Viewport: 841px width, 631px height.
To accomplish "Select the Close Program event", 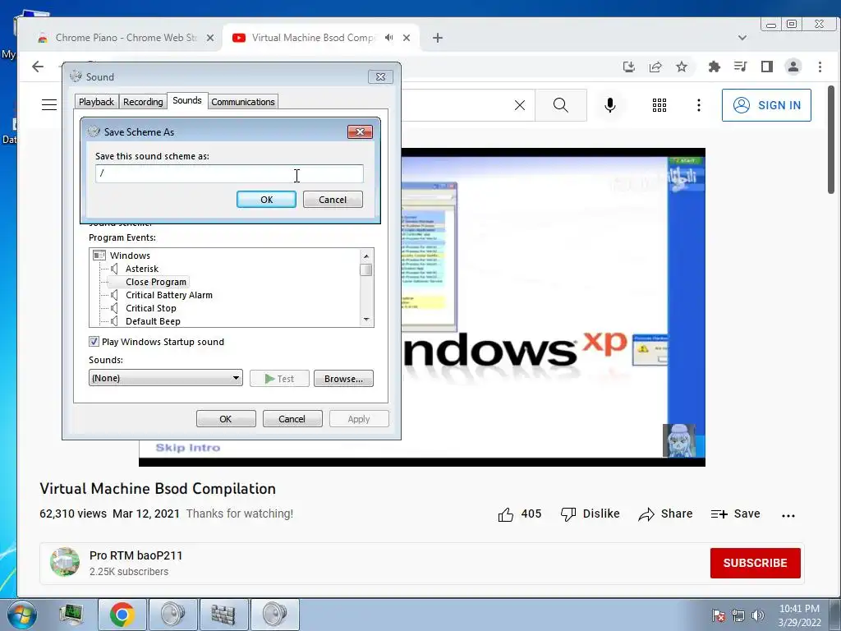I will click(155, 282).
